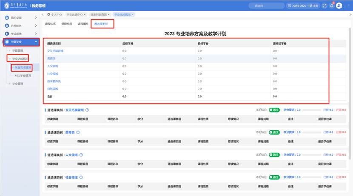Close the 学生选课中心 tab

tap(85, 14)
